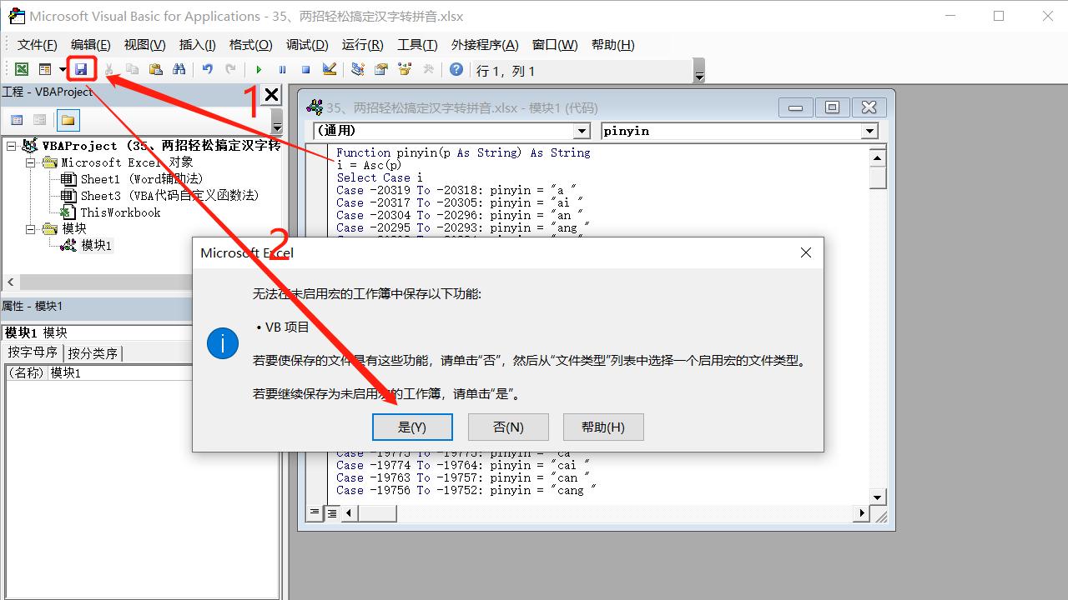The height and width of the screenshot is (600, 1068).
Task: Toggle Design Mode icon
Action: [329, 70]
